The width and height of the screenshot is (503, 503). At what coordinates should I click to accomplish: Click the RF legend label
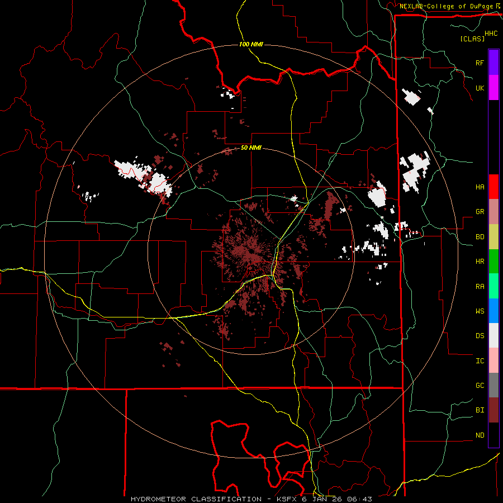[480, 63]
